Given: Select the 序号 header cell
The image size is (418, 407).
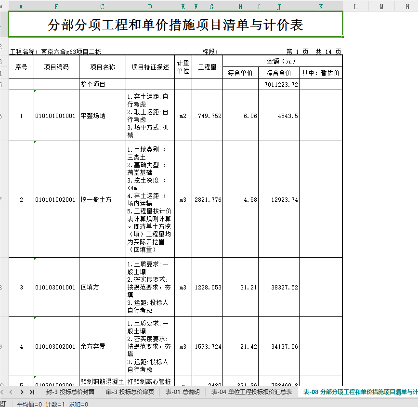Looking at the screenshot, I should [21, 67].
